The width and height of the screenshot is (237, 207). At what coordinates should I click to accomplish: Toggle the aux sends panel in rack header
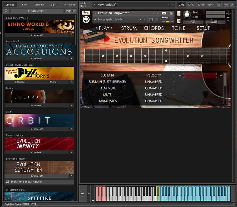pyautogui.click(x=226, y=5)
